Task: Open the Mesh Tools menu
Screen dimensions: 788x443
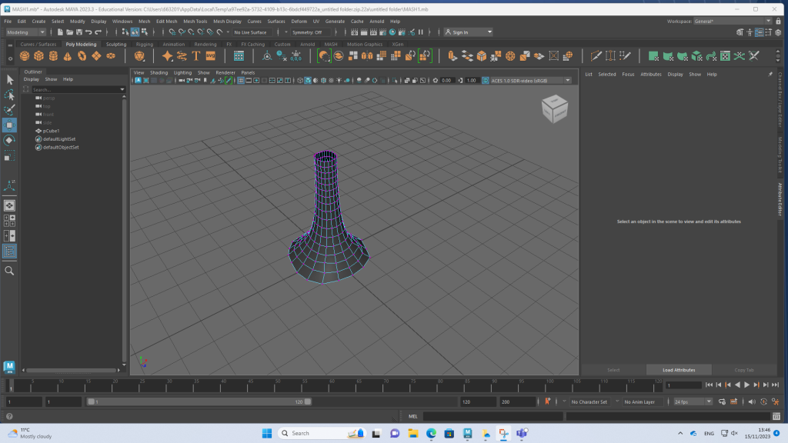Action: tap(195, 21)
